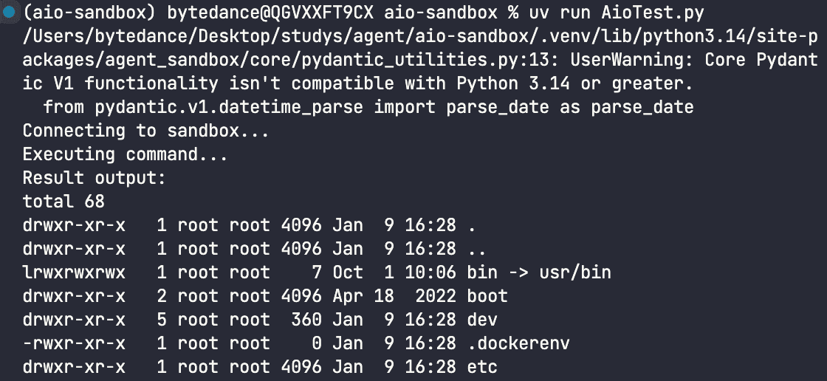The width and height of the screenshot is (827, 381).
Task: Click the -rwxr-xr-x permissions of .dockerenv
Action: [x=74, y=343]
